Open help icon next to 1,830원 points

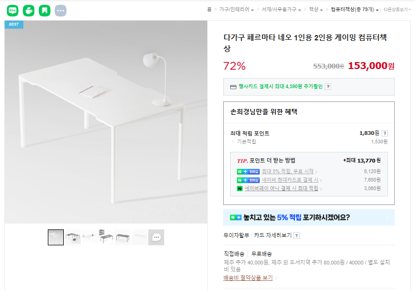click(x=385, y=133)
